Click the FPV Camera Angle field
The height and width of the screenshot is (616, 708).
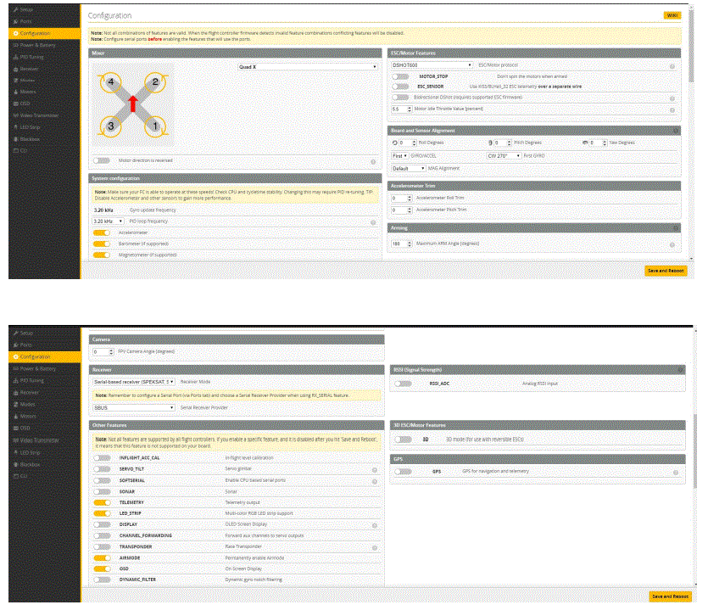point(103,351)
